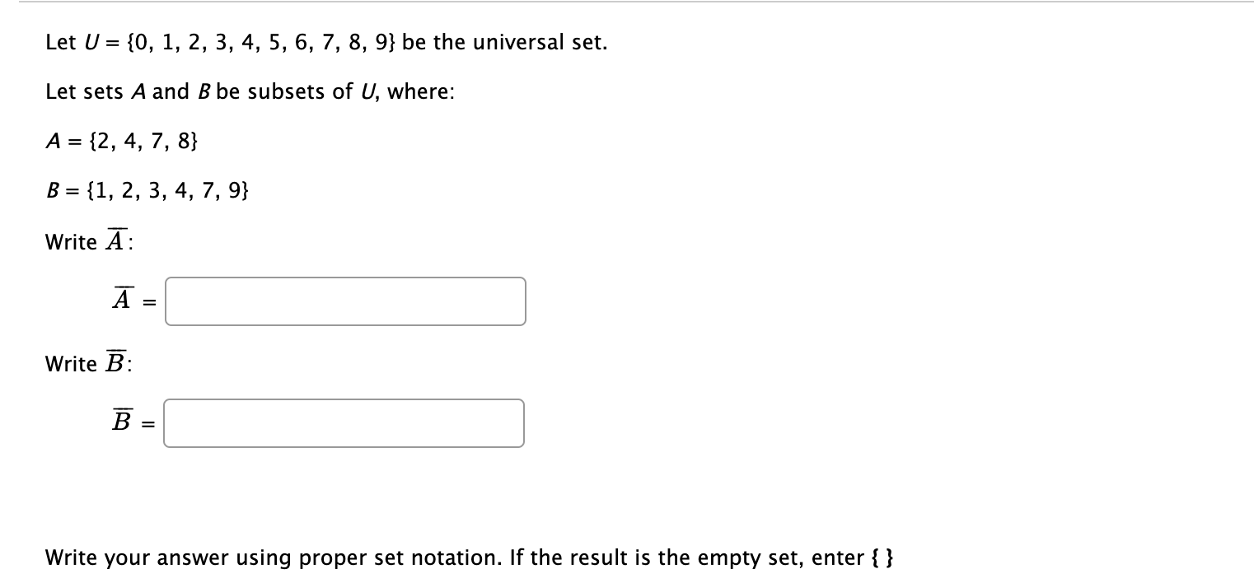
Task: Click the universal set definition line
Action: (x=325, y=41)
